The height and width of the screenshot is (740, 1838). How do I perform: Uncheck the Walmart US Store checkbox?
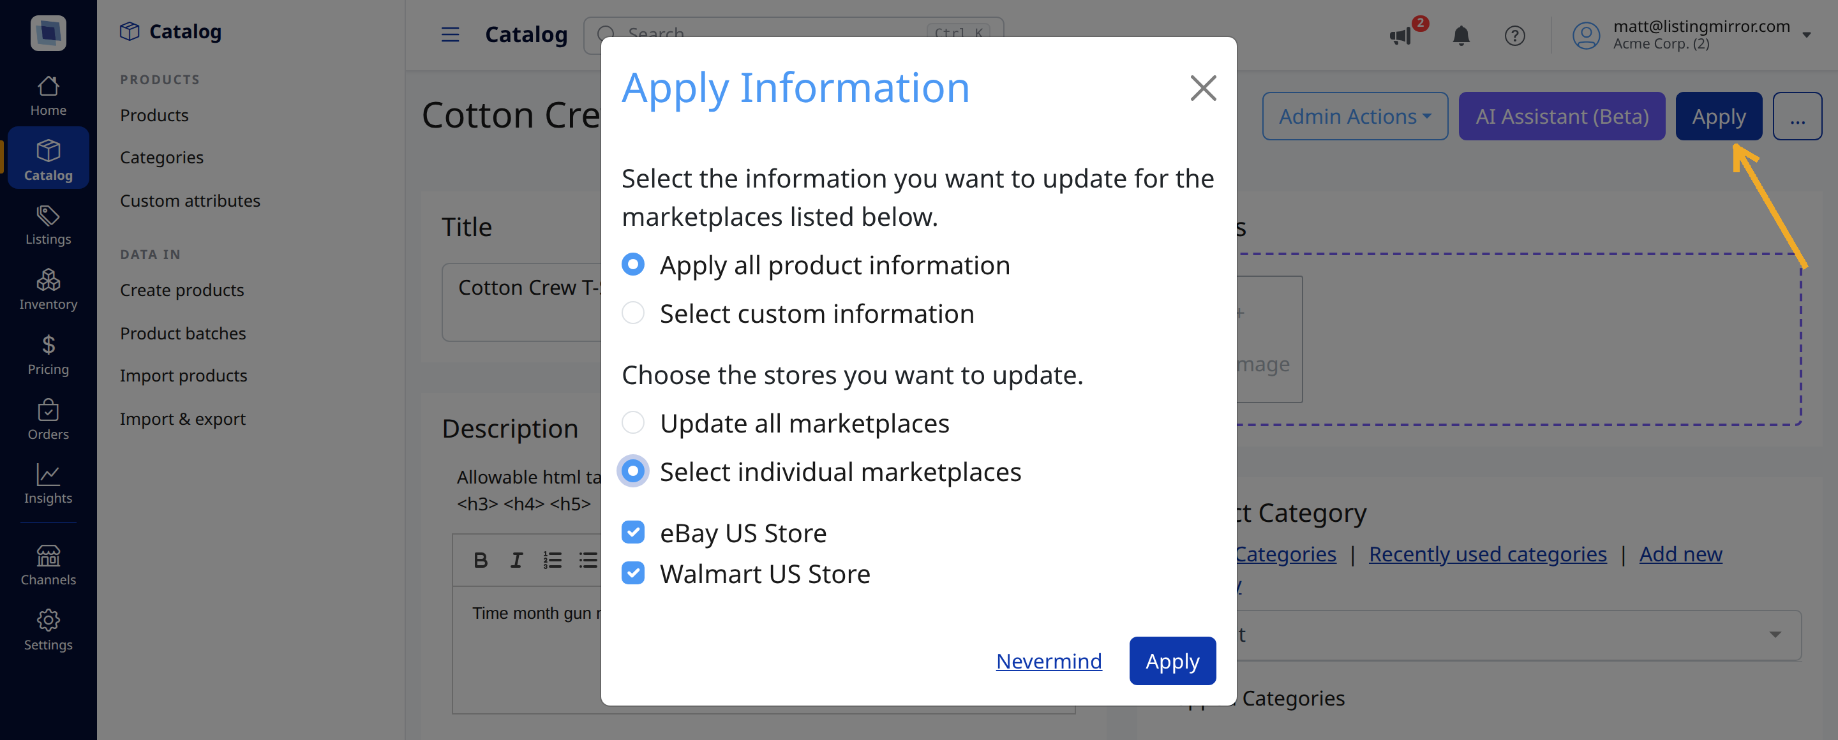click(633, 573)
